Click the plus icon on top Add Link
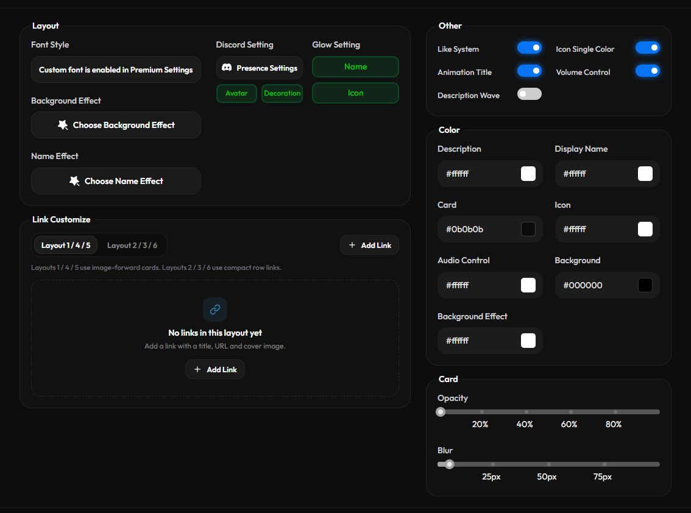 tap(352, 245)
